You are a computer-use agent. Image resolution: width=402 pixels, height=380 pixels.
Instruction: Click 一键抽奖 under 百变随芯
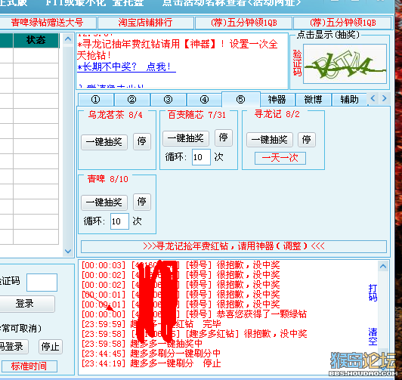[x=186, y=138]
